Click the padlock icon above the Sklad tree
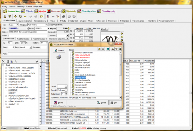This screenshot has height=131, width=193. [8, 61]
